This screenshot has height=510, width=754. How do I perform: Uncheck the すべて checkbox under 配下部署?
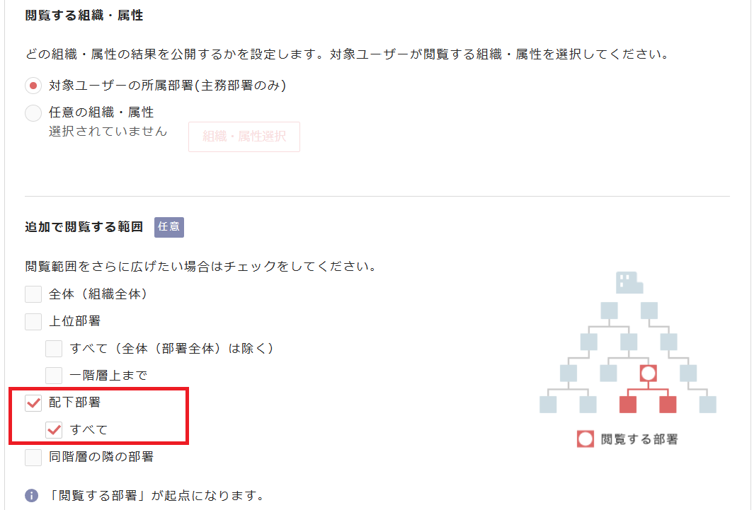coord(54,429)
